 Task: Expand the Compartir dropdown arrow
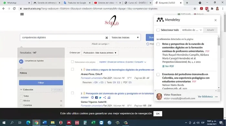[145, 62]
